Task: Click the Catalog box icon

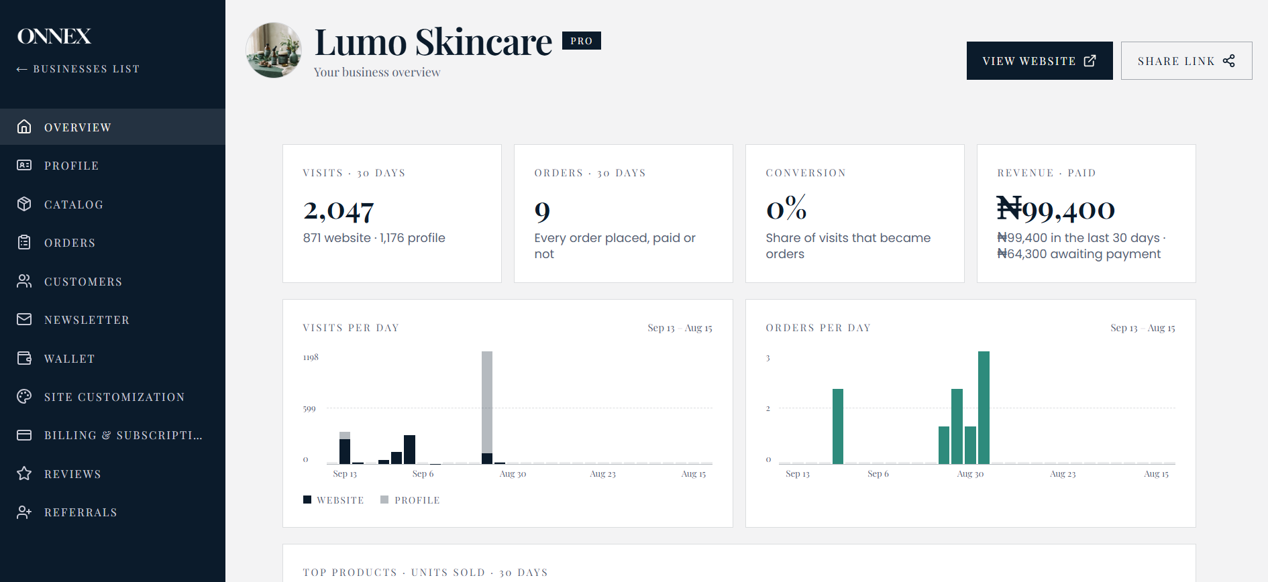Action: (24, 204)
